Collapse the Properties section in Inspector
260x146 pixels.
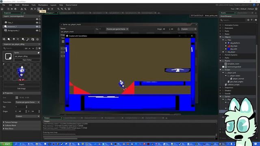click(x=22, y=93)
